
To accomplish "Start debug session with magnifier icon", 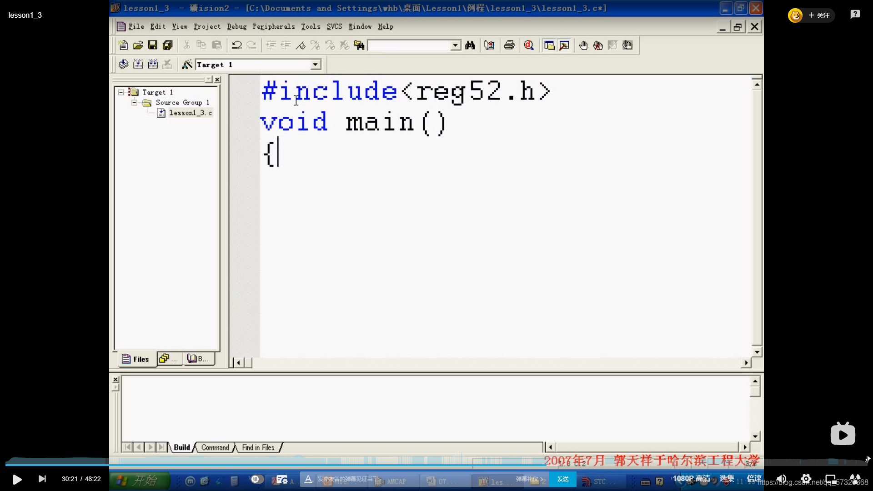I will tap(529, 45).
